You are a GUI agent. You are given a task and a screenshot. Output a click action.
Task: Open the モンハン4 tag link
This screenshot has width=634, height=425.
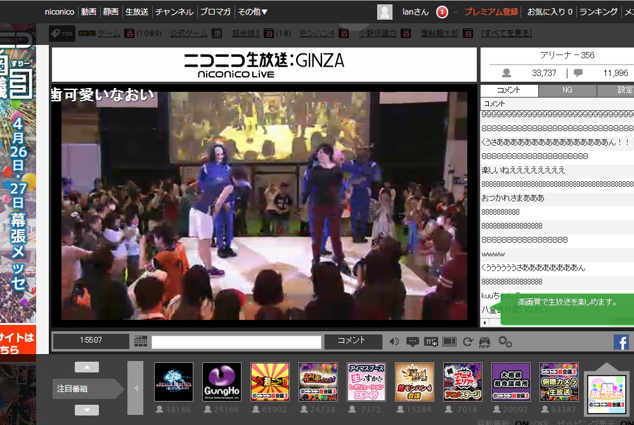(316, 34)
